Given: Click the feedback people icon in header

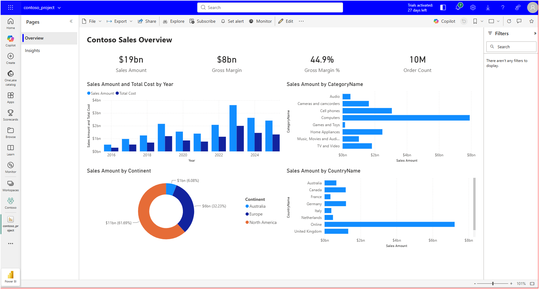Looking at the screenshot, I should pos(518,7).
